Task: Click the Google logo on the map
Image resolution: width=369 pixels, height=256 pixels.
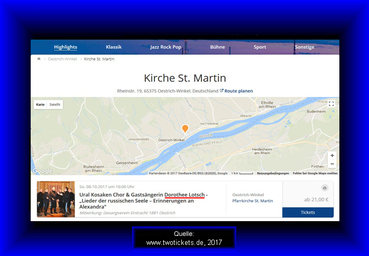Action: (42, 171)
